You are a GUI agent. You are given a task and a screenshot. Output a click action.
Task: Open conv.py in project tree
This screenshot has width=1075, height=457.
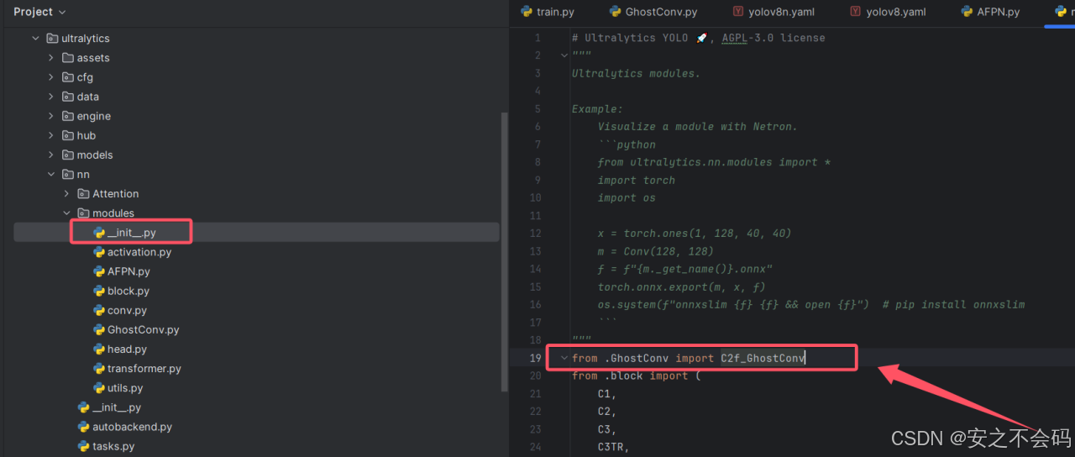click(x=127, y=310)
